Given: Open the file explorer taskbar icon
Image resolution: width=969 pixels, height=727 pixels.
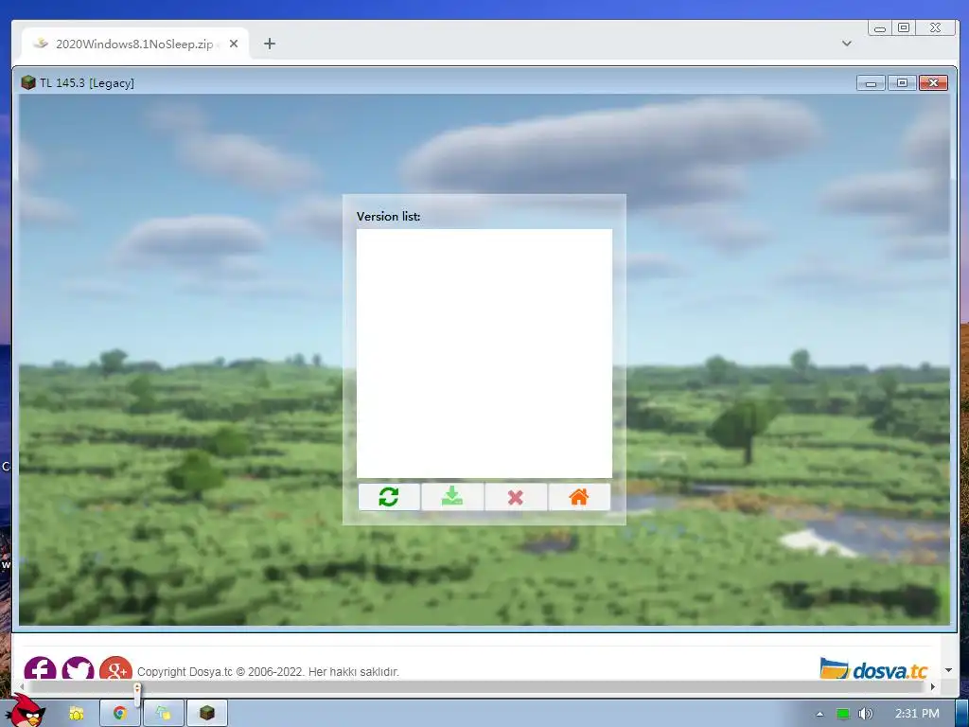Looking at the screenshot, I should [x=77, y=714].
